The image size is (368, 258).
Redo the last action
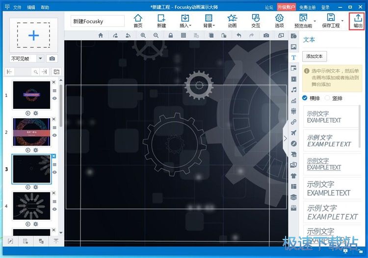click(x=251, y=35)
